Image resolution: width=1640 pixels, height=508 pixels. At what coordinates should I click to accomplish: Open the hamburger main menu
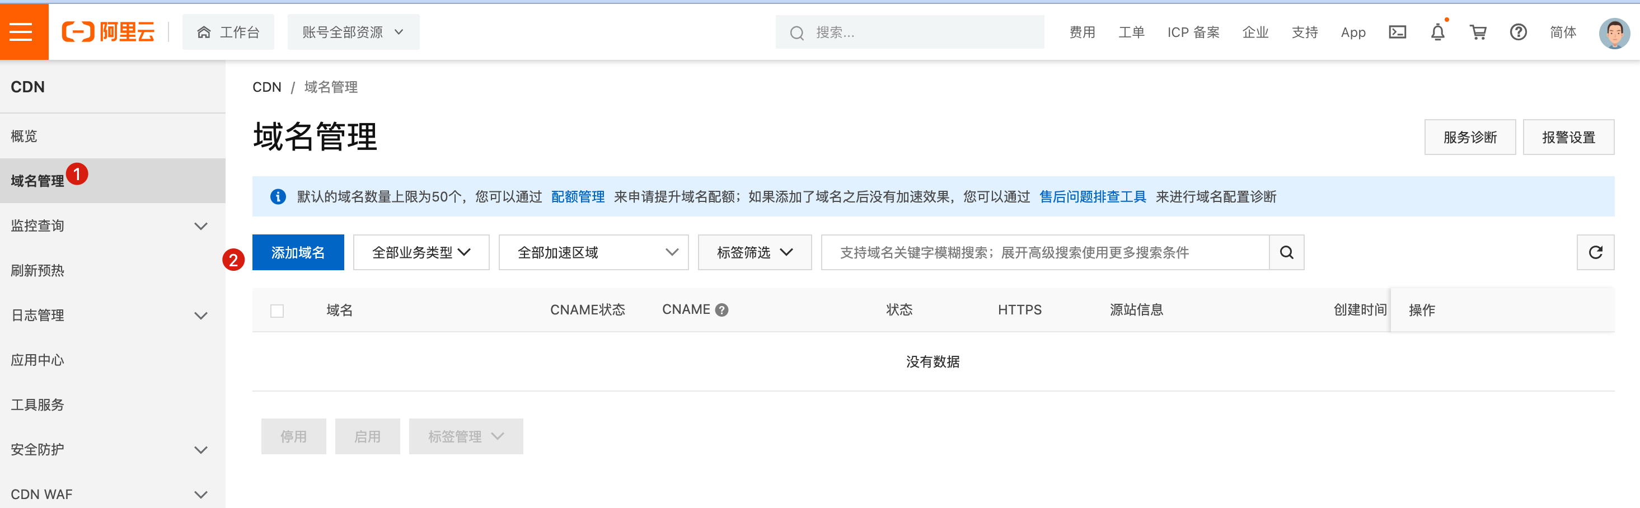pyautogui.click(x=21, y=32)
